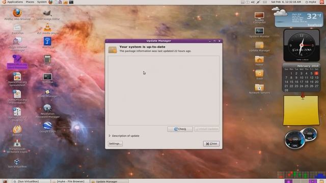The image size is (326, 183).
Task: Open Firefox Web Browser desktop icon
Action: coord(17,13)
